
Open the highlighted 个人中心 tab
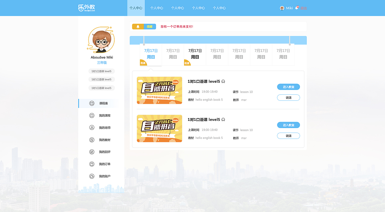pos(136,8)
